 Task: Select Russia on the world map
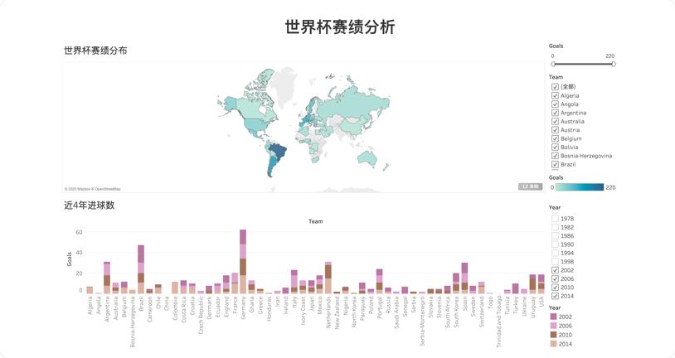click(348, 105)
